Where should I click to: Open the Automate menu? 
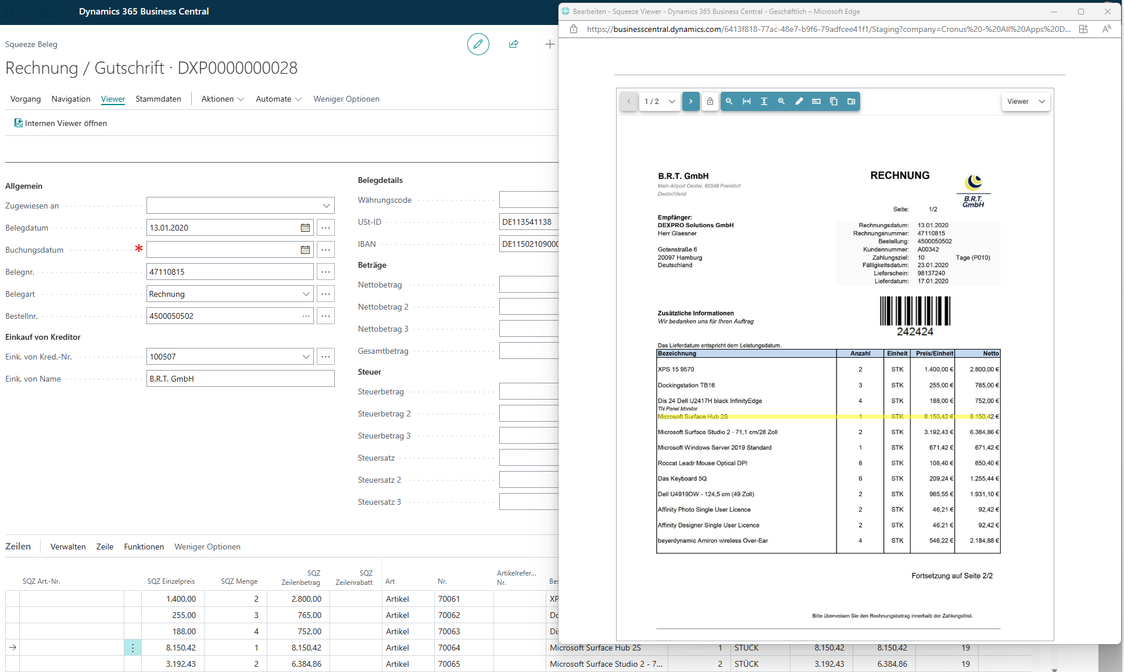(x=278, y=99)
